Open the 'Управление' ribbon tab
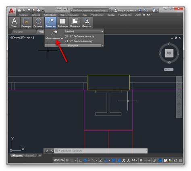This screenshot has width=191, height=171. 97,15
